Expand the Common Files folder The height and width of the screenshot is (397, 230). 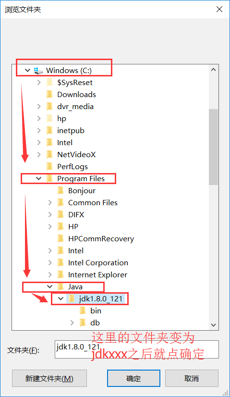coord(50,202)
